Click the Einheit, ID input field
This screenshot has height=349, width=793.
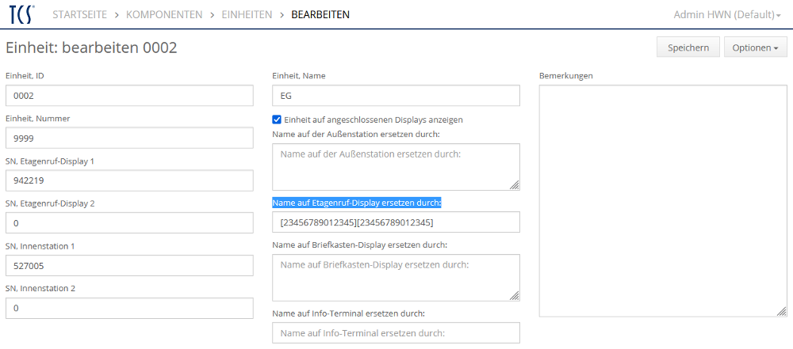[x=129, y=96]
